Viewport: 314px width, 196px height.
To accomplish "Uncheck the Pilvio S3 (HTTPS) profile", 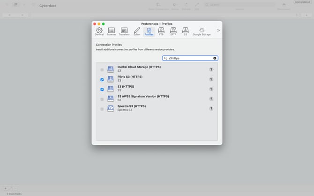I will pos(102,80).
